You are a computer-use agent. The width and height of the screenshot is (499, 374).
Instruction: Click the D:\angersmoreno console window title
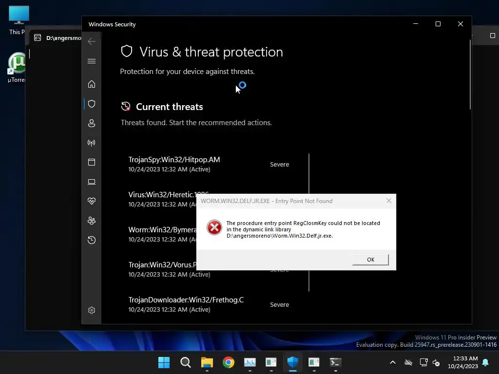[x=64, y=38]
